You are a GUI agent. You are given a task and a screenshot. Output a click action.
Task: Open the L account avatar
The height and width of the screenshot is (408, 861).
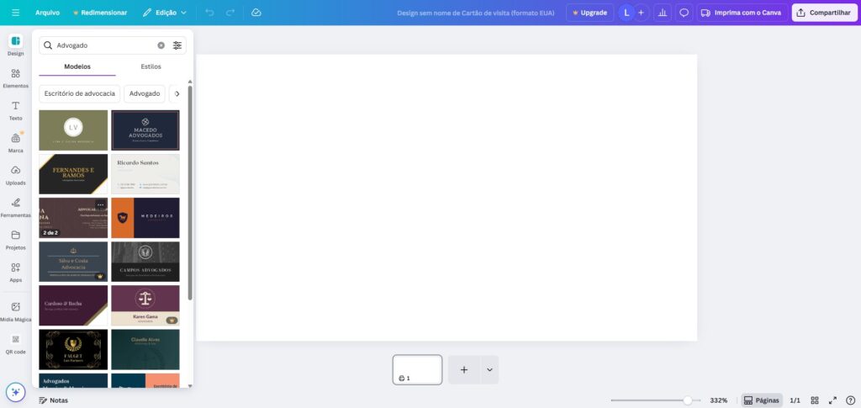click(626, 12)
